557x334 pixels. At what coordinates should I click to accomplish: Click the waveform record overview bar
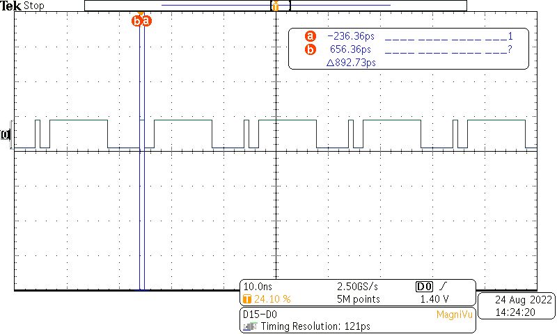tap(275, 6)
